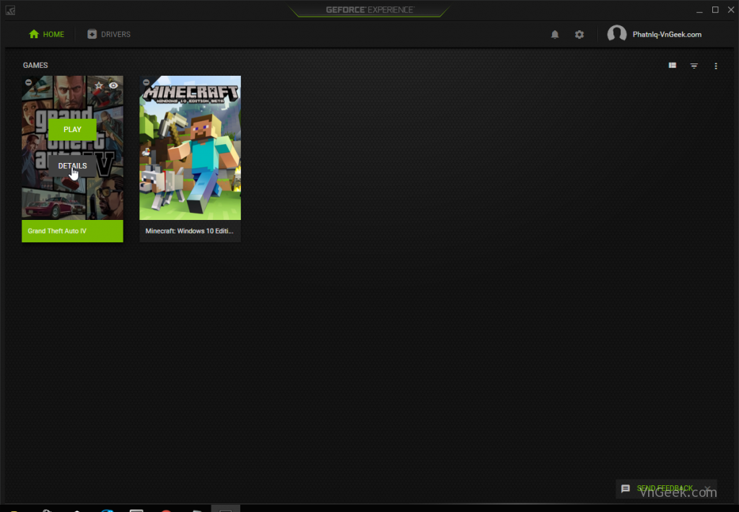
Task: Click the SEND FEEDBACK link
Action: click(x=665, y=488)
